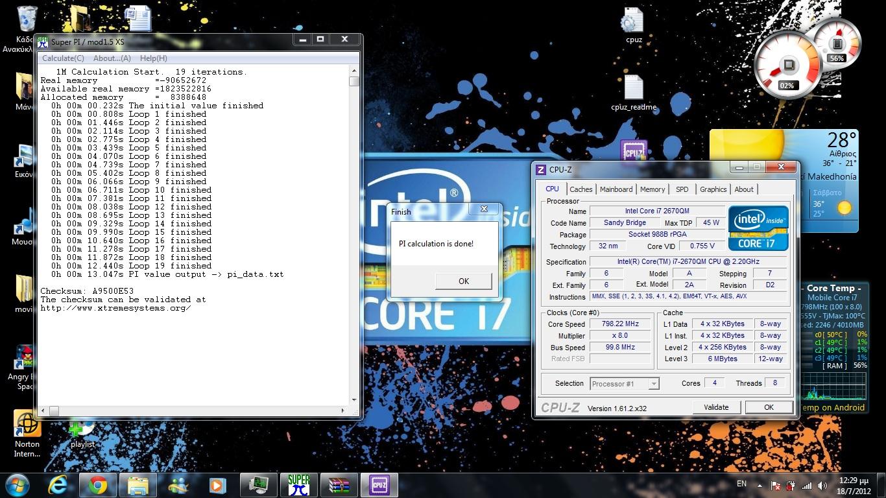Click OK button in CPU-Z window
This screenshot has width=886, height=498.
(x=769, y=407)
